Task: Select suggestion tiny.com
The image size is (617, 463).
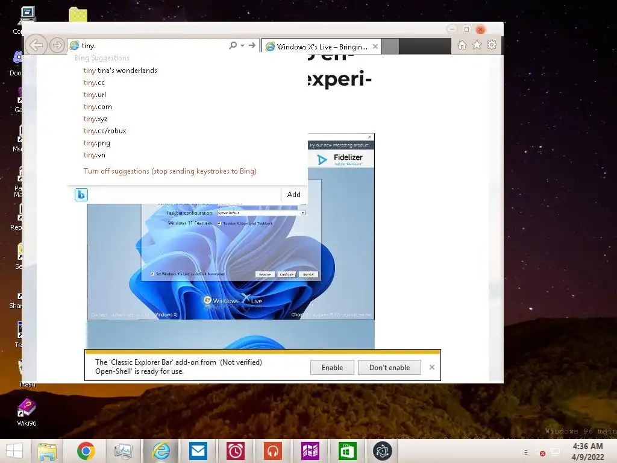Action: click(x=98, y=107)
